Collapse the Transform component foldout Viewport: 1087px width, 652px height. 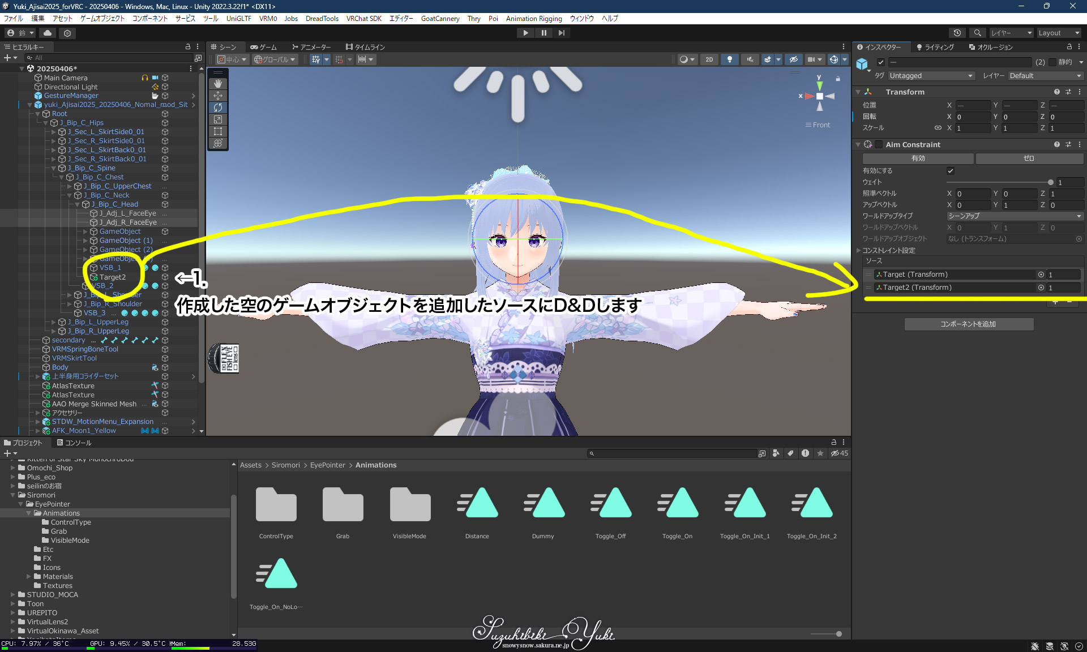pyautogui.click(x=858, y=92)
